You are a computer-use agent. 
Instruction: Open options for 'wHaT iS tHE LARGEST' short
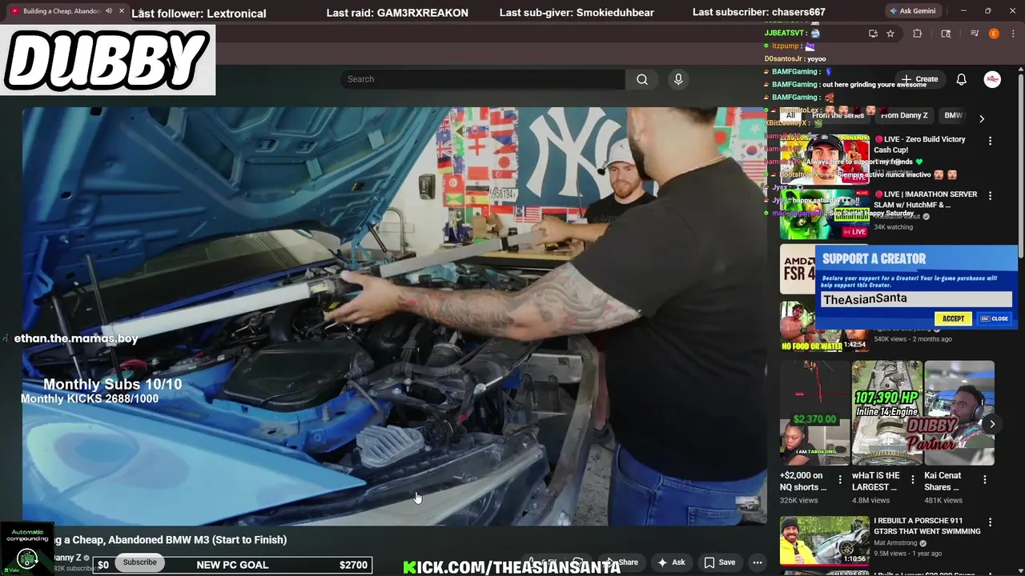pyautogui.click(x=913, y=480)
